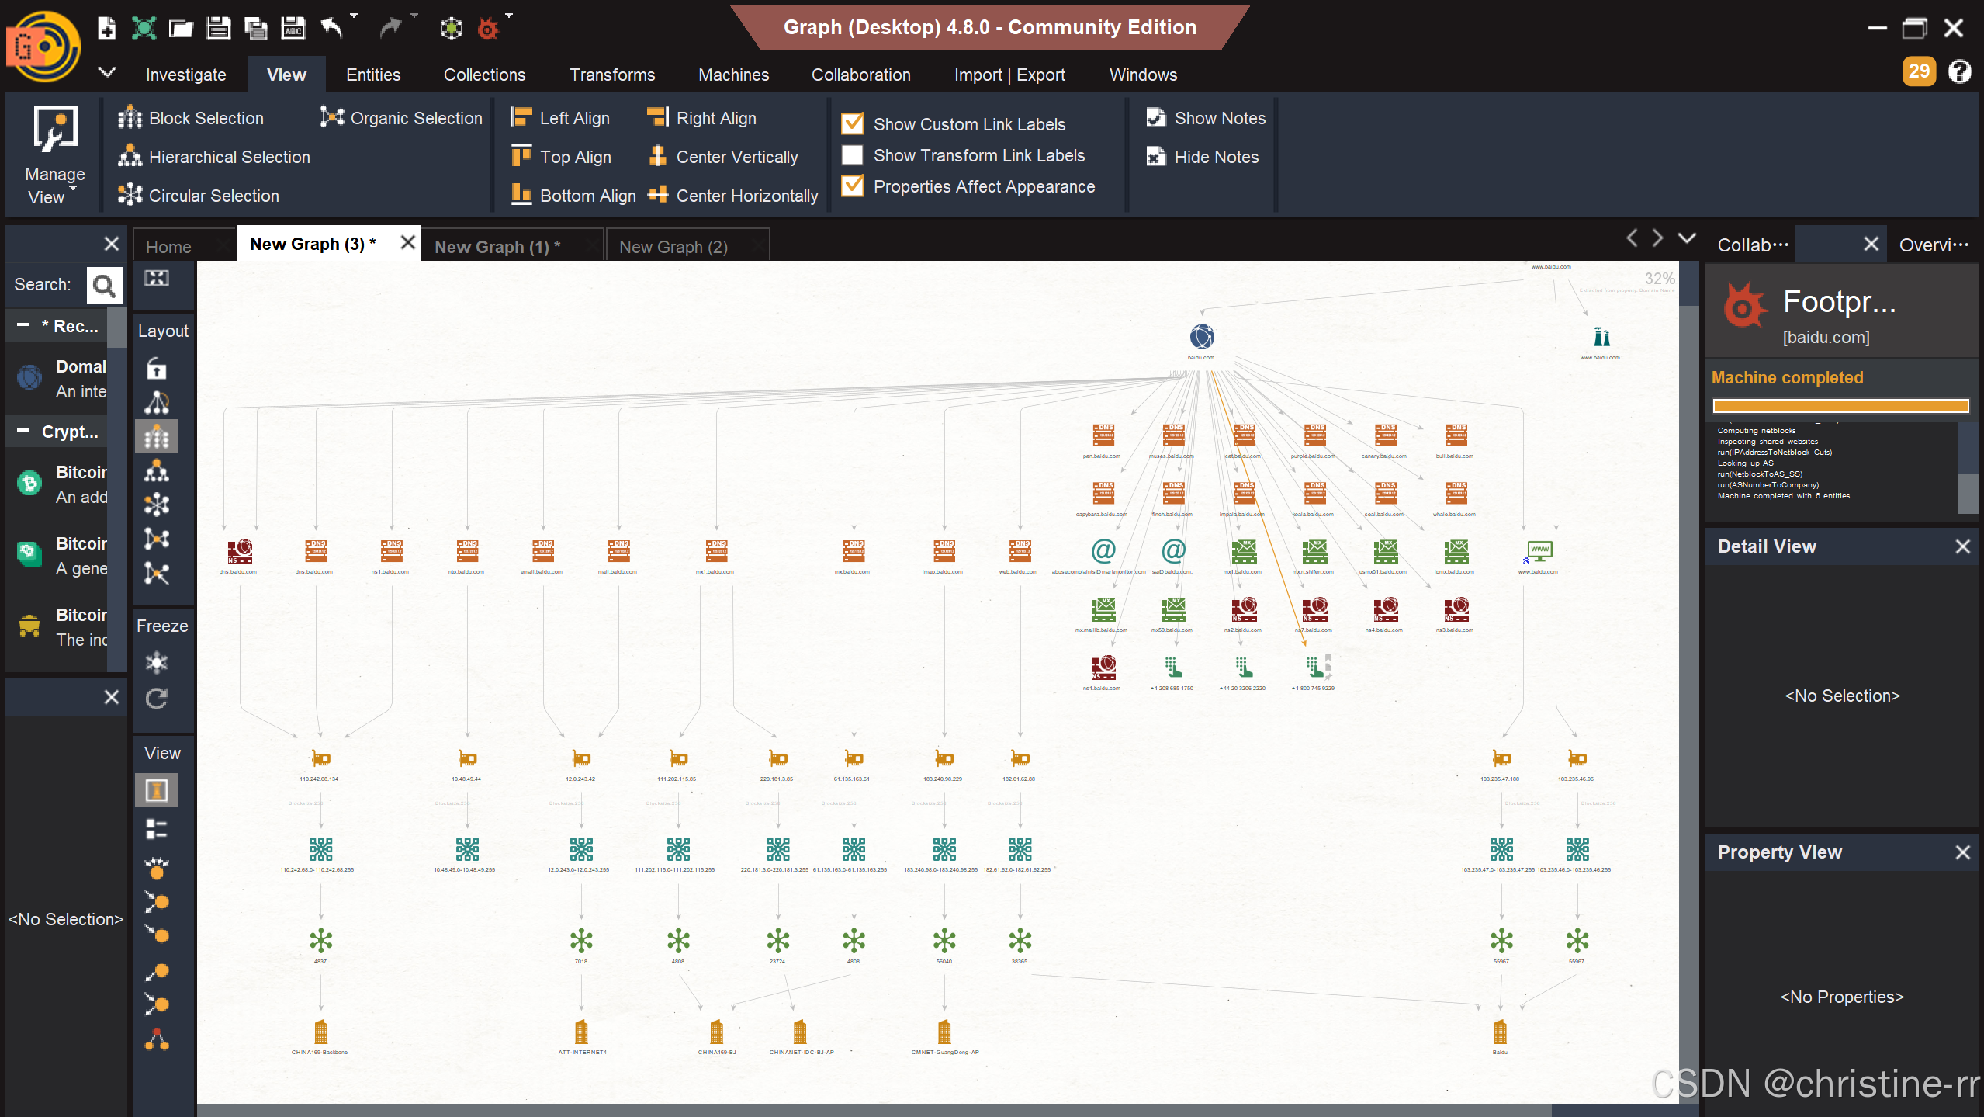Click the Left Align icon

click(521, 118)
